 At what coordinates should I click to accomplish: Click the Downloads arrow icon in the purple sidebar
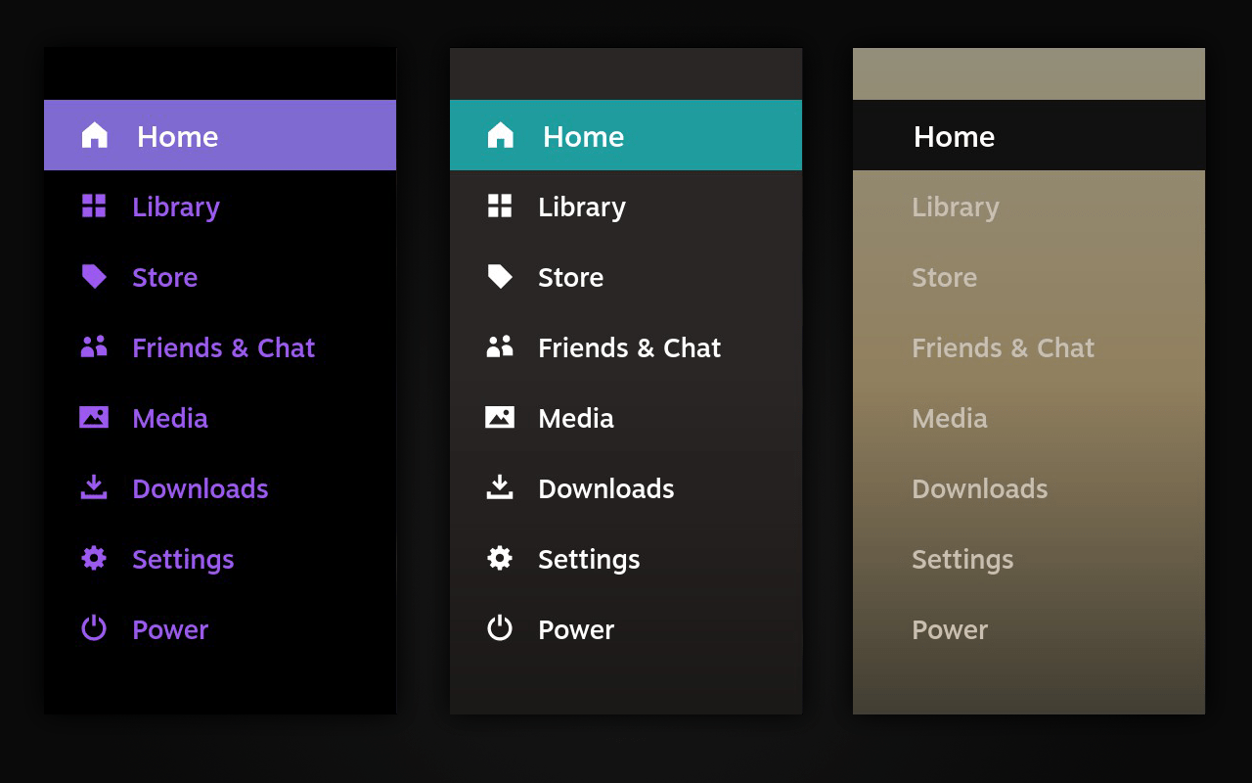coord(94,488)
